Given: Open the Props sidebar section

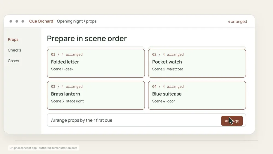Looking at the screenshot, I should click(x=13, y=39).
